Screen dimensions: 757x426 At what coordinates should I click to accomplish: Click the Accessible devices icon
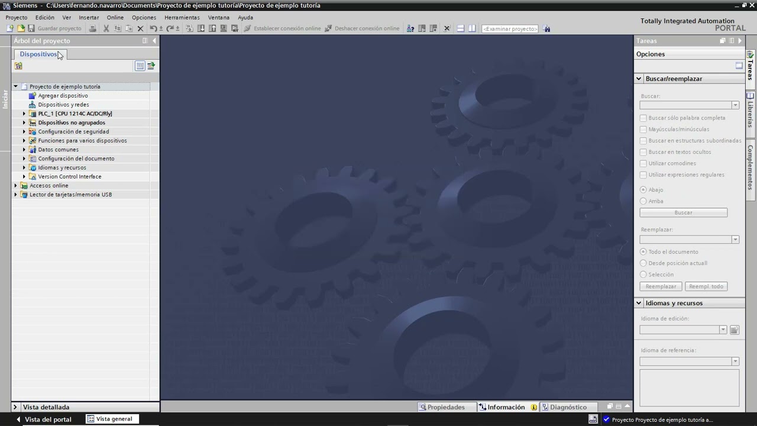click(410, 28)
